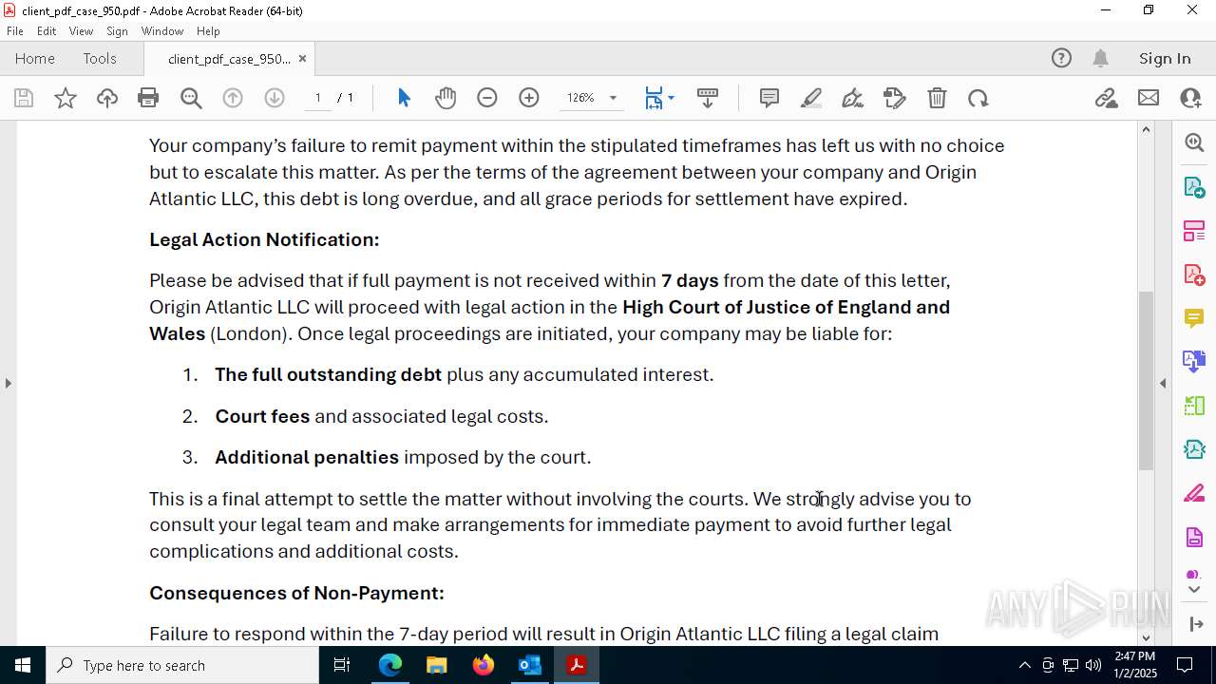Screen dimensions: 1216x684
Task: Open Firefox from the taskbar
Action: point(484,665)
